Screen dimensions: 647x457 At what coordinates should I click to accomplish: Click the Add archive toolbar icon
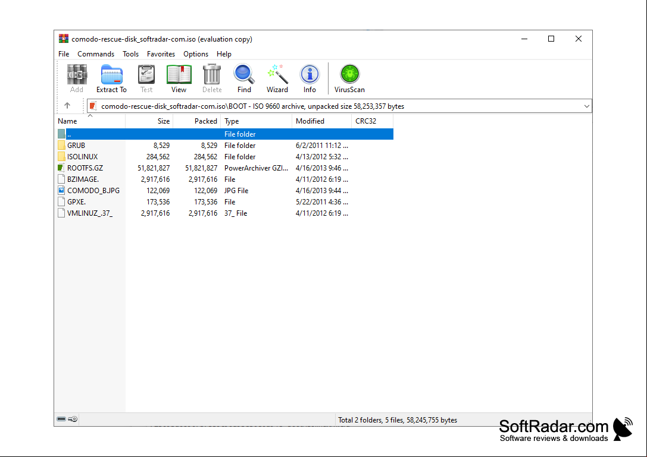point(77,75)
